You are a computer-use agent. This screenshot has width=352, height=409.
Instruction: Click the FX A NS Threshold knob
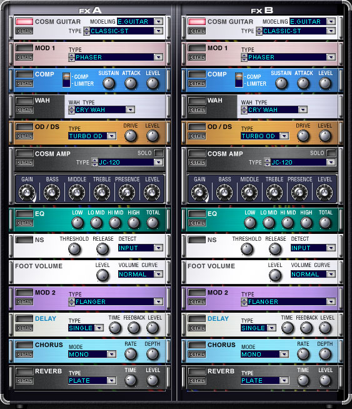coord(74,249)
